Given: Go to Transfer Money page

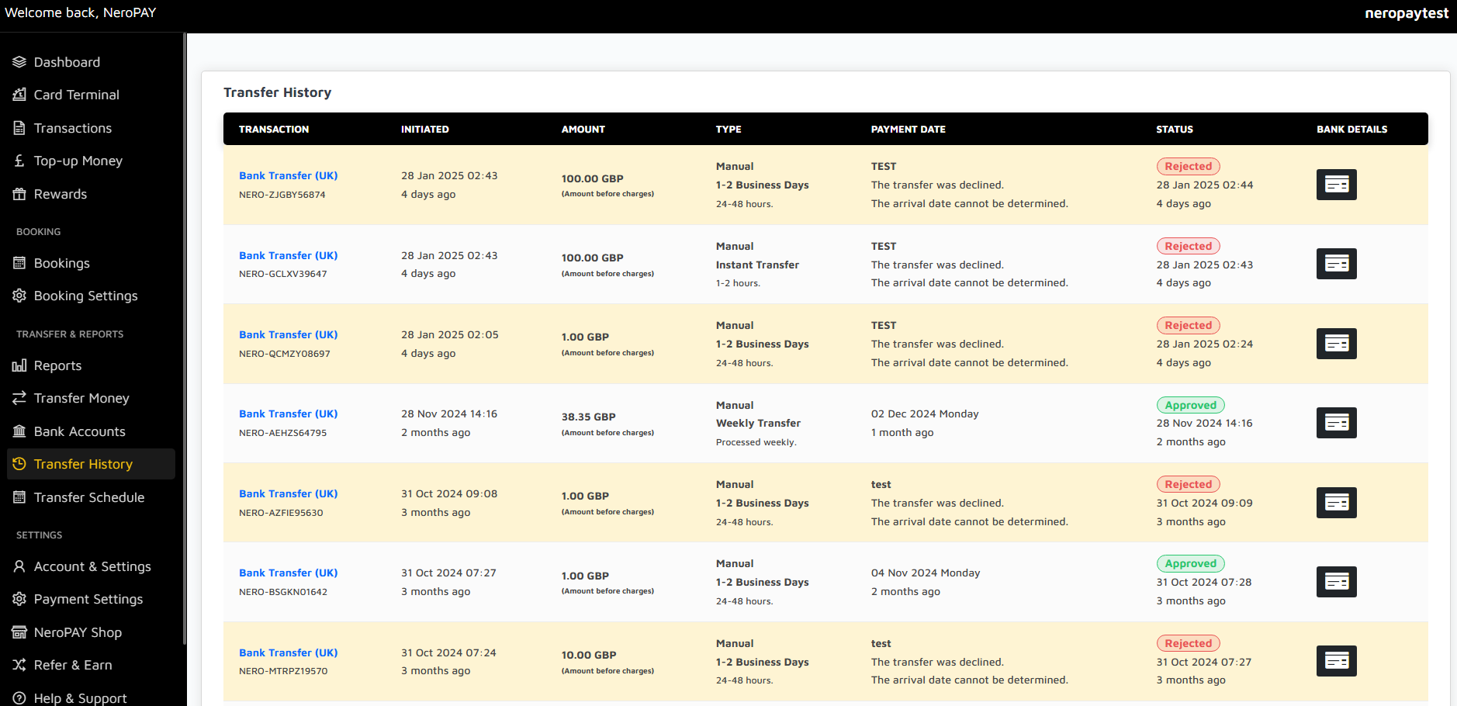Looking at the screenshot, I should 81,398.
